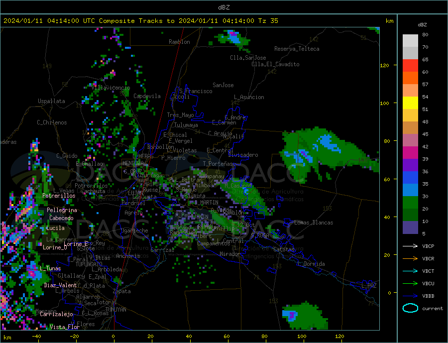Click the white VBCP arrow in legend
The width and height of the screenshot is (448, 343).
click(x=410, y=246)
